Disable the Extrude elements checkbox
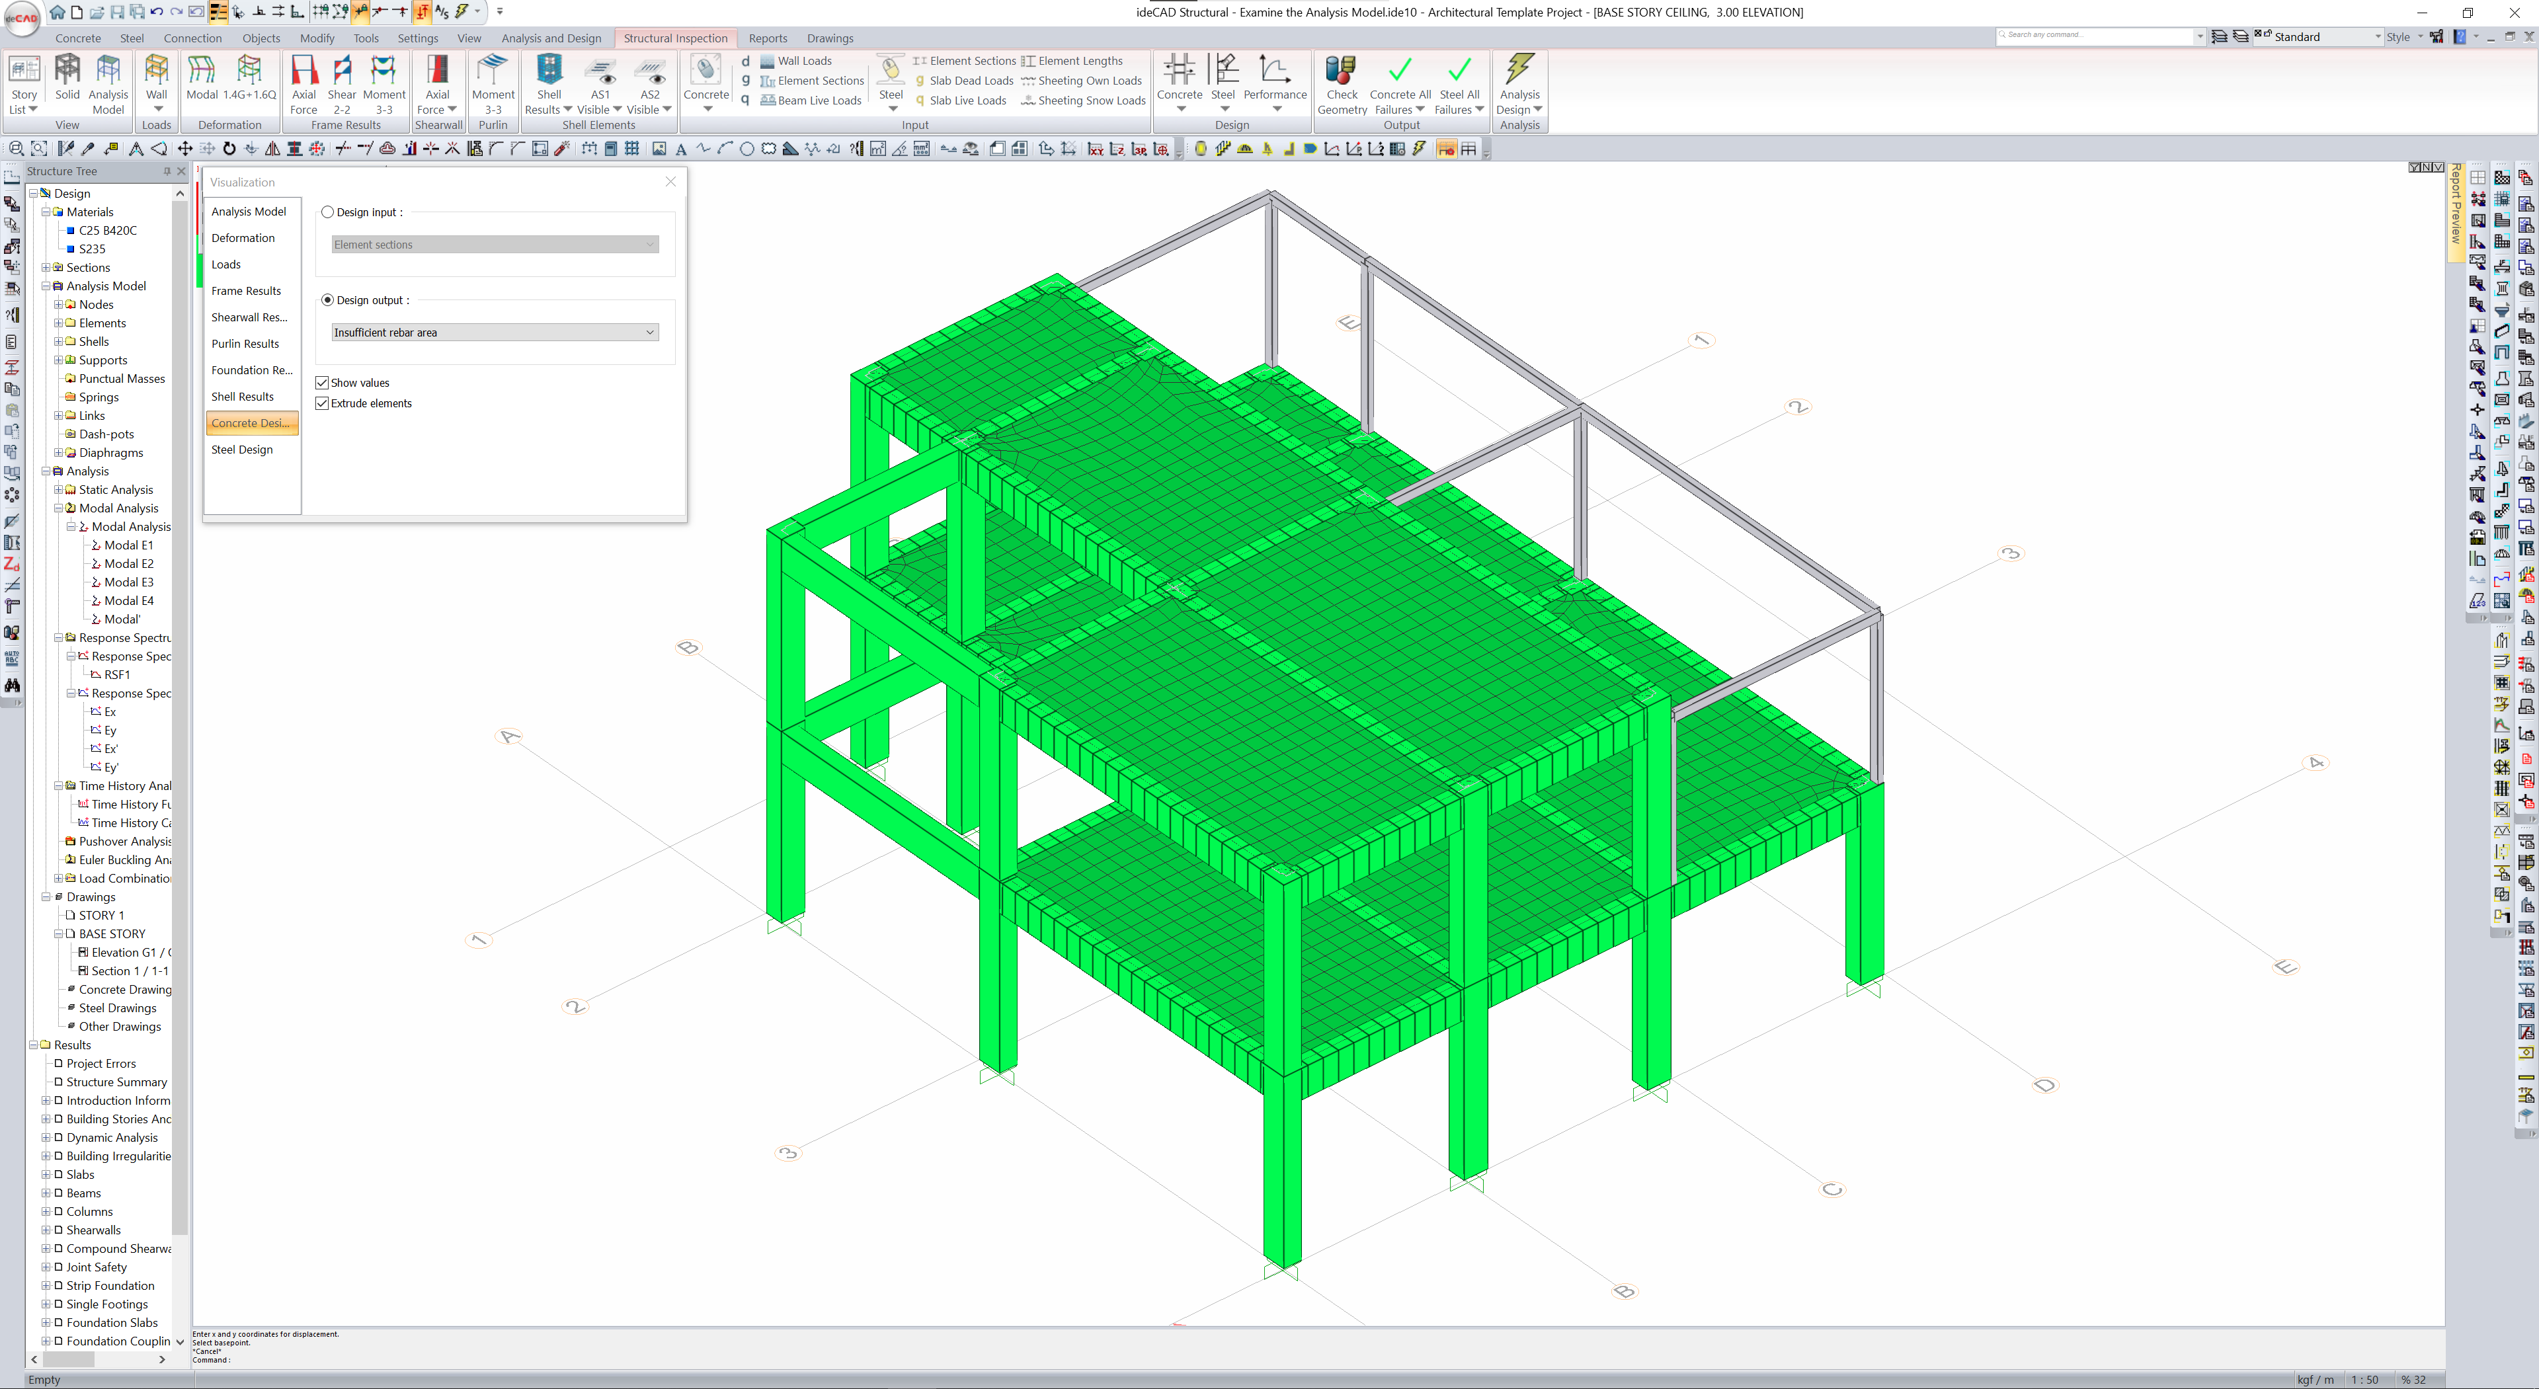Screen dimensions: 2539x1389 coord(322,403)
